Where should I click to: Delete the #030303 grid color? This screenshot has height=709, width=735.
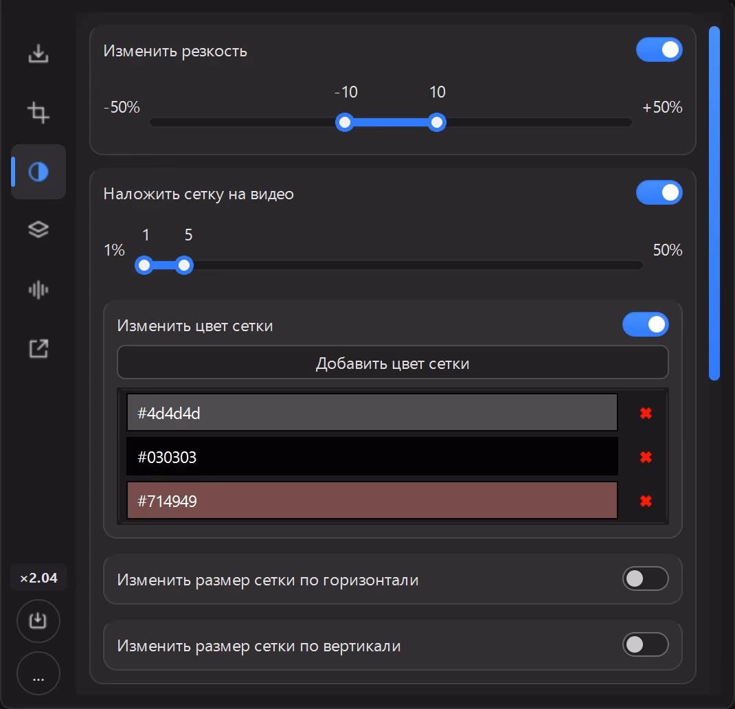point(646,457)
